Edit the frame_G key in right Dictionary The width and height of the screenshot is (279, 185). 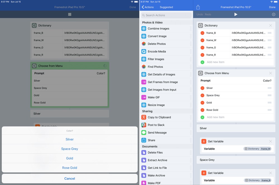[211, 47]
